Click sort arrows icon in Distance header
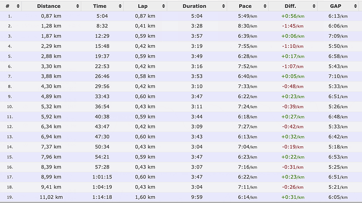Screen dimensions: 362x203 tap(78, 6)
